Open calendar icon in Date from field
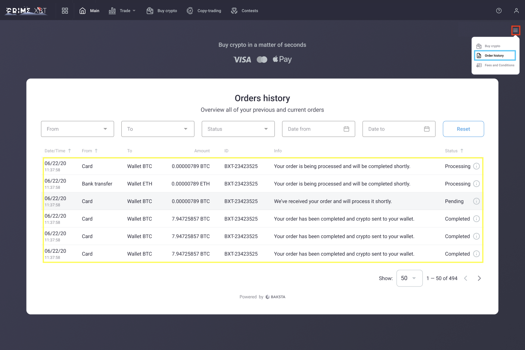This screenshot has height=350, width=525. [346, 129]
